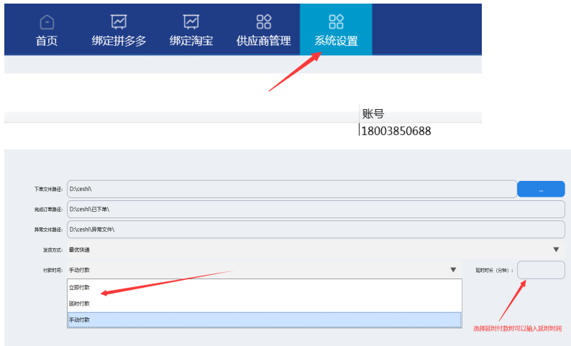This screenshot has width=571, height=346.
Task: Click the 最优快递 shipping method value
Action: (x=80, y=249)
